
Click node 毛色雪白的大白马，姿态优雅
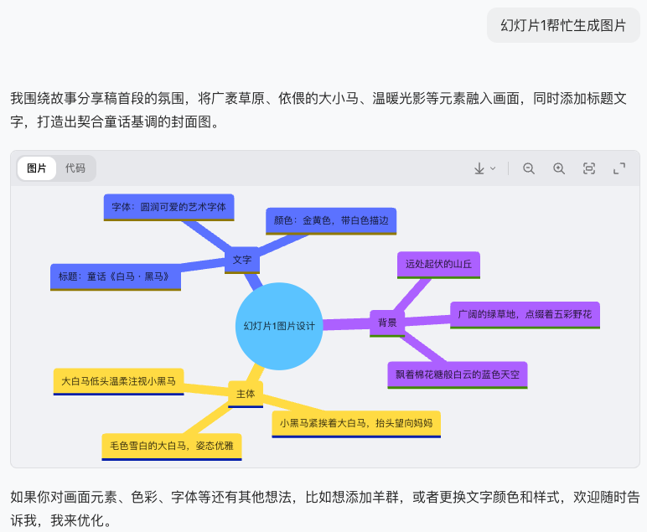tap(172, 447)
